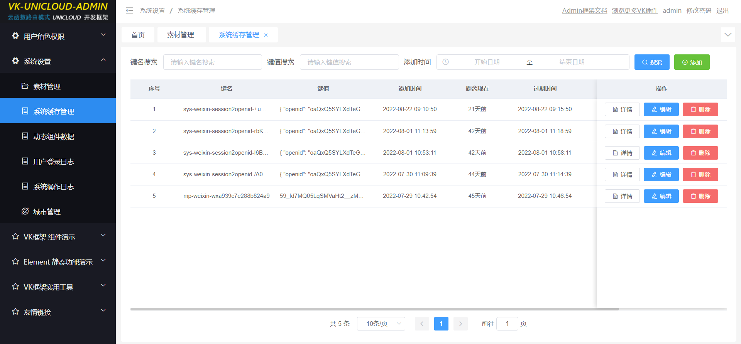Open 城市管理 sidebar item
The image size is (741, 344).
(x=58, y=212)
